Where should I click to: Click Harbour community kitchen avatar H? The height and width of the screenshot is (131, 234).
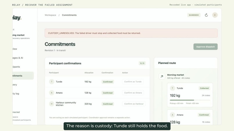click(52, 104)
